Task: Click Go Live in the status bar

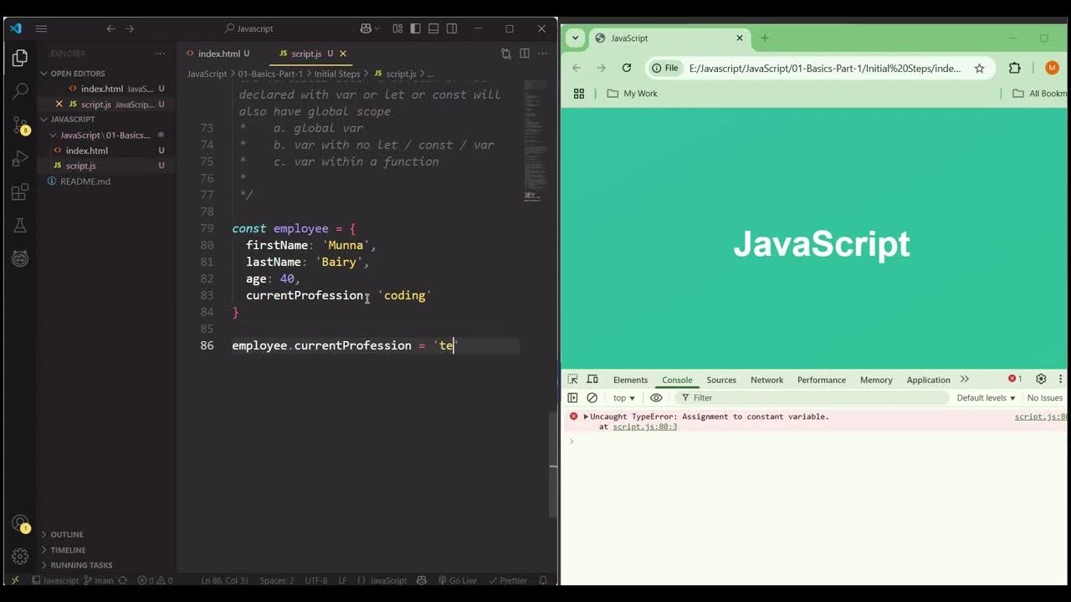Action: 457,580
